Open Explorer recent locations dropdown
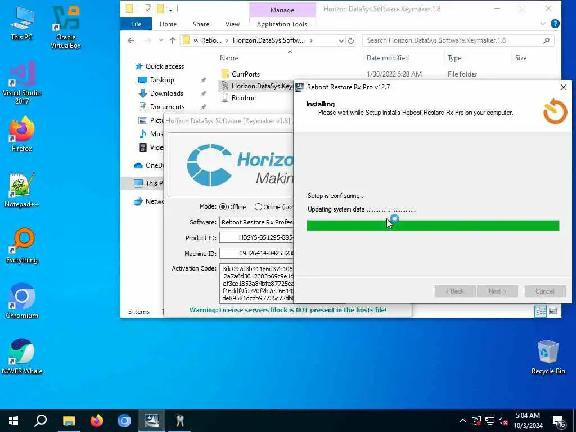 161,40
